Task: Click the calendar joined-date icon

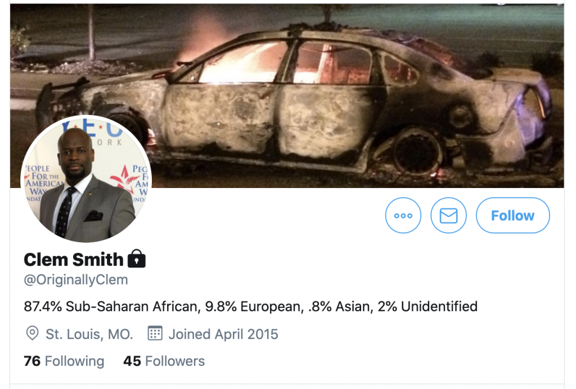Action: (155, 333)
